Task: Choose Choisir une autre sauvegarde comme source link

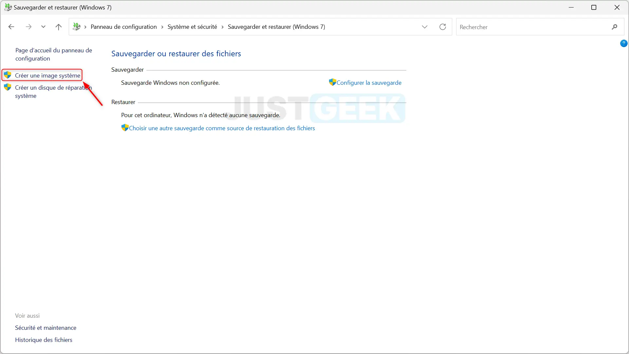Action: coord(222,128)
